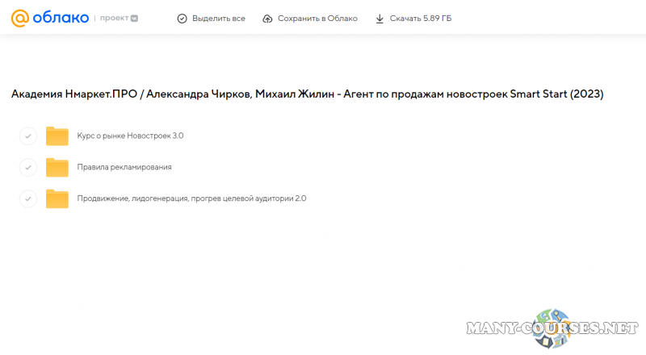Click the Правила рекламирования folder name
646x355 pixels.
tap(124, 167)
